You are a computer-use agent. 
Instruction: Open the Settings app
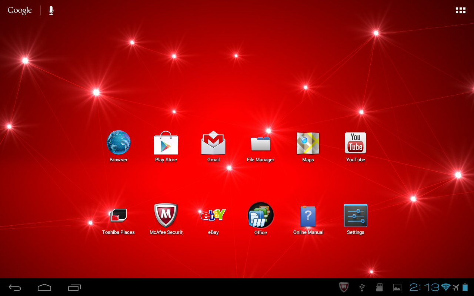355,215
